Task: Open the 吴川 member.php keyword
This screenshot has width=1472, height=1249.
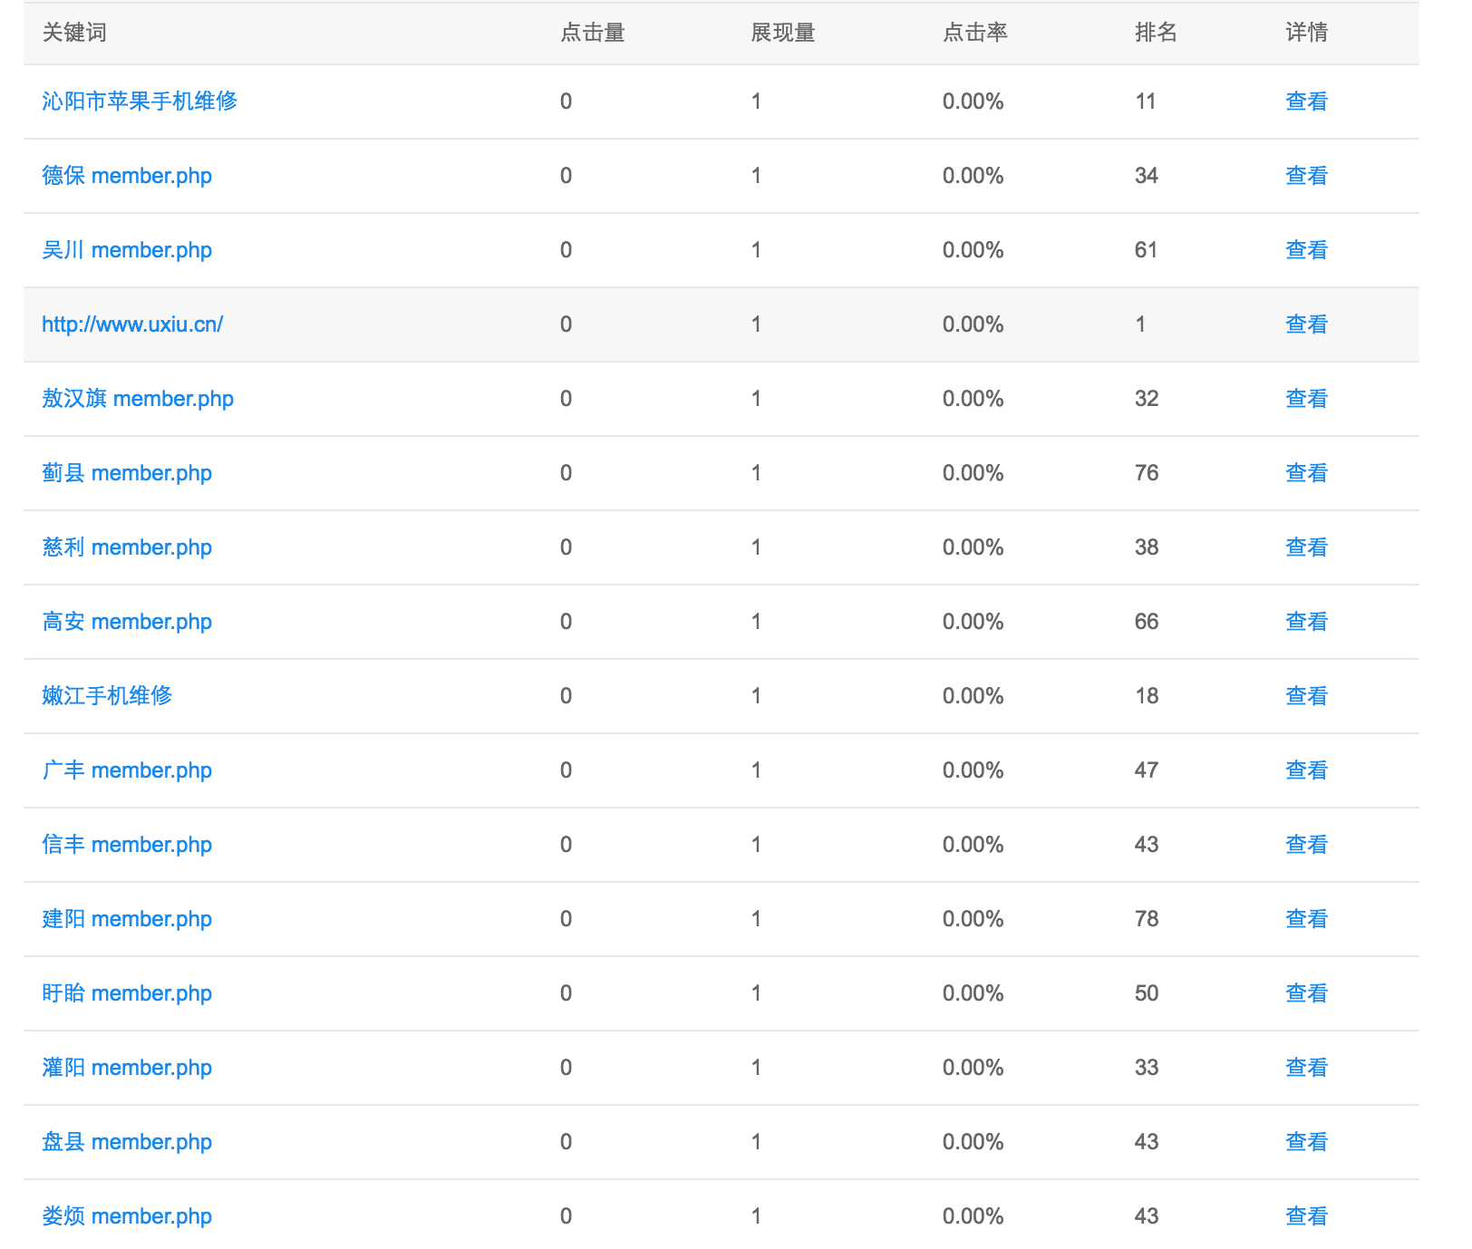Action: coord(127,250)
